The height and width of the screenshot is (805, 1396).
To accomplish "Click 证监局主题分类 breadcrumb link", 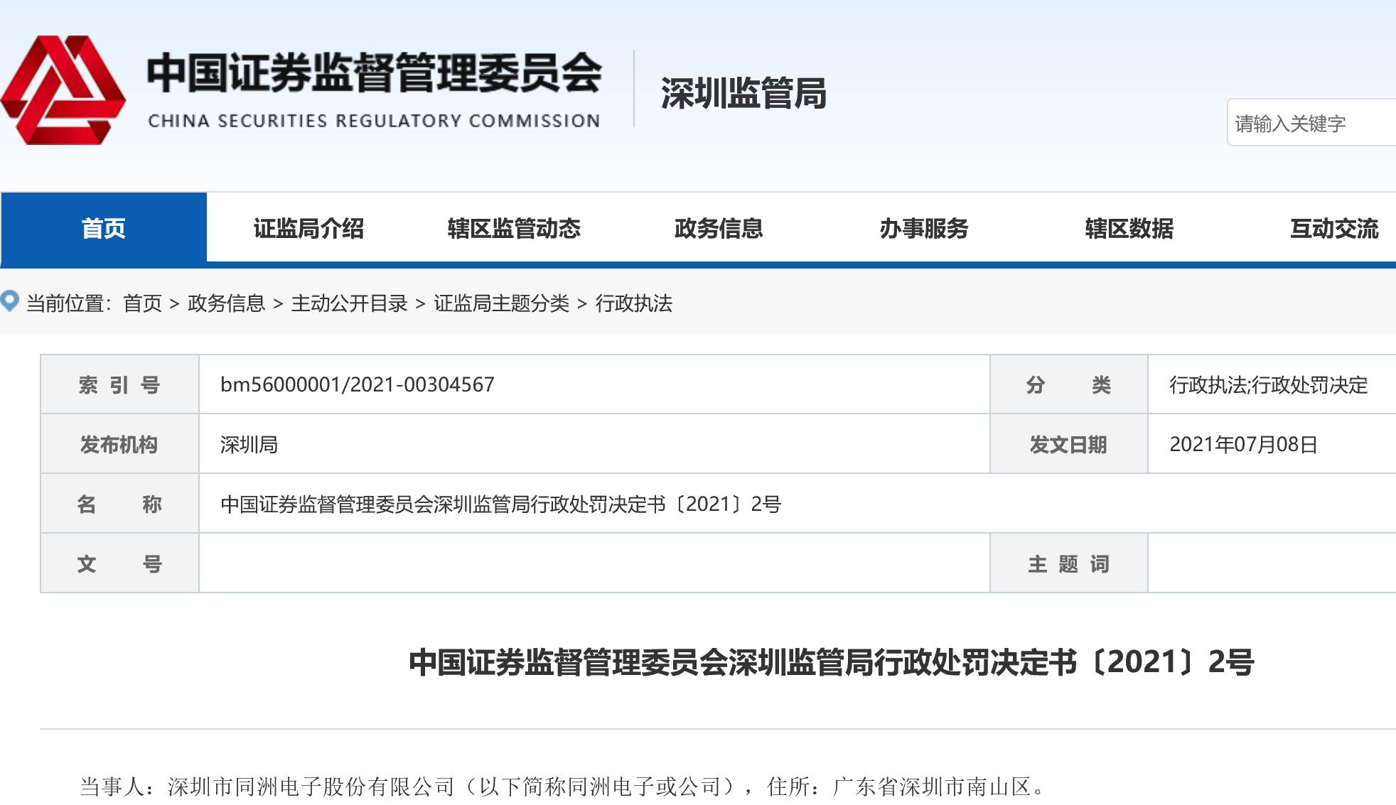I will point(501,303).
